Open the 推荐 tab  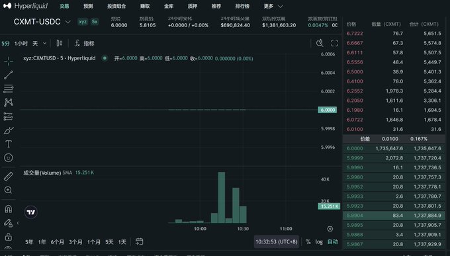click(216, 6)
